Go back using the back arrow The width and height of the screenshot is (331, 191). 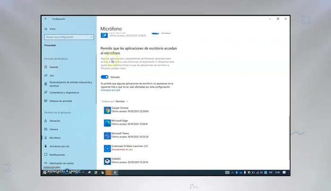[x=46, y=19]
